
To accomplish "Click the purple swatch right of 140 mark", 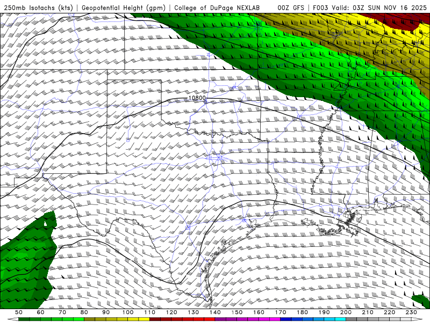I will [x=221, y=319].
